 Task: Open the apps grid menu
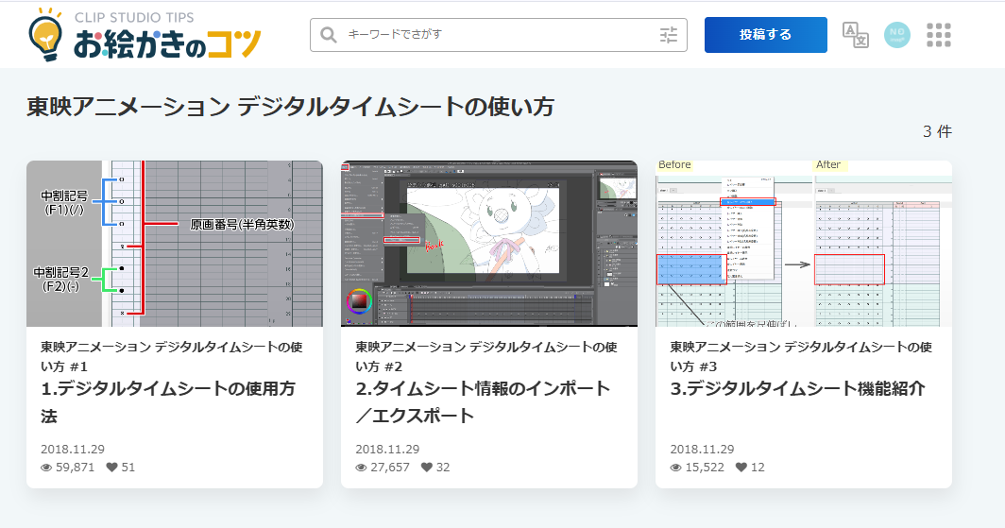click(x=938, y=35)
